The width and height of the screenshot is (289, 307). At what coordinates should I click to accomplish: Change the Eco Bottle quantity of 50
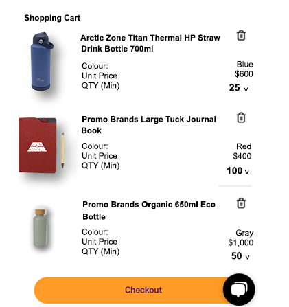[240, 256]
